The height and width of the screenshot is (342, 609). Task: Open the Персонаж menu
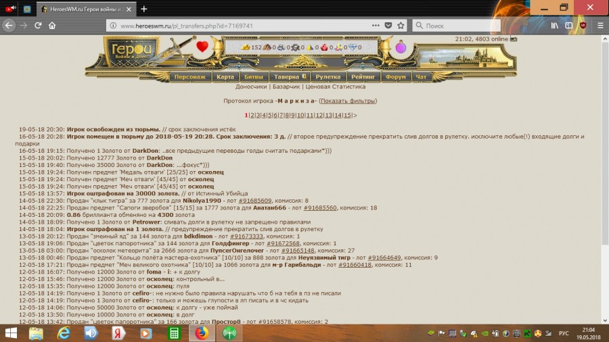click(x=189, y=77)
